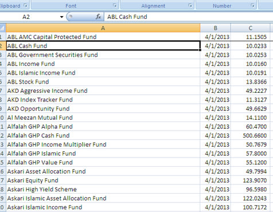
Task: Select cell Askari Islamic Asset Allocation Fund
Action: pos(103,198)
